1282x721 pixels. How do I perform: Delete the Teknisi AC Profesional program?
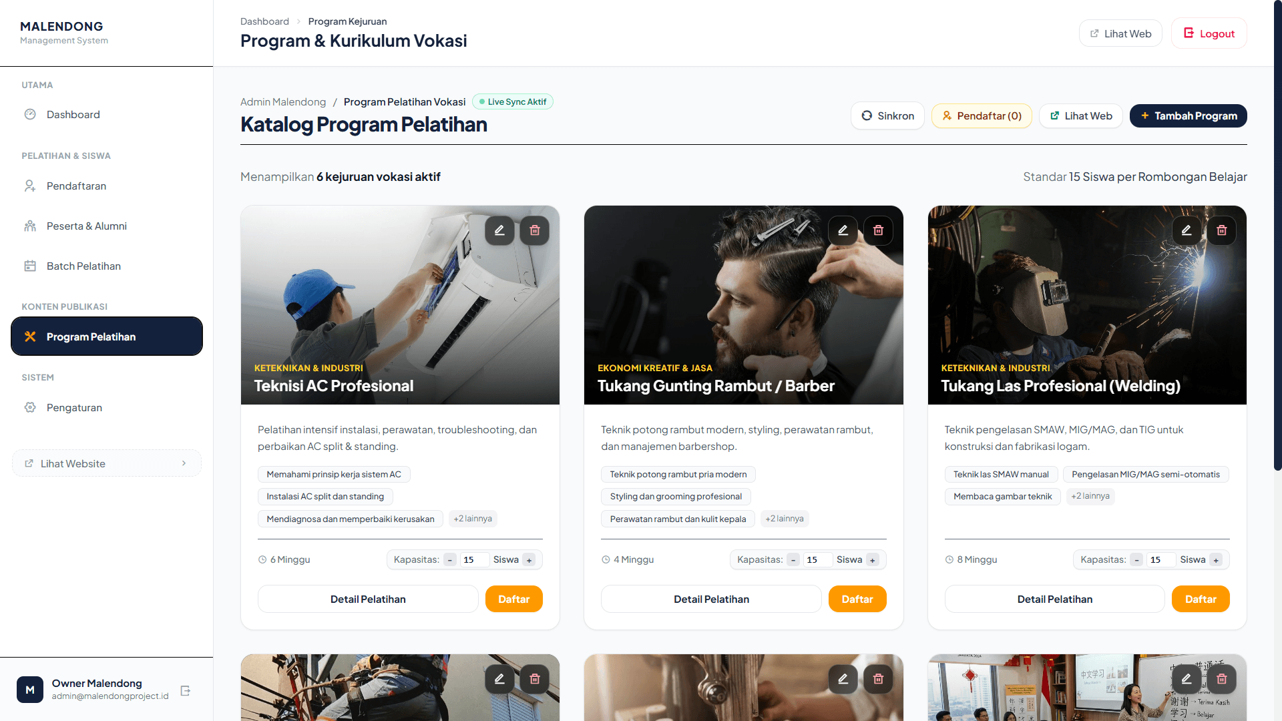point(535,230)
